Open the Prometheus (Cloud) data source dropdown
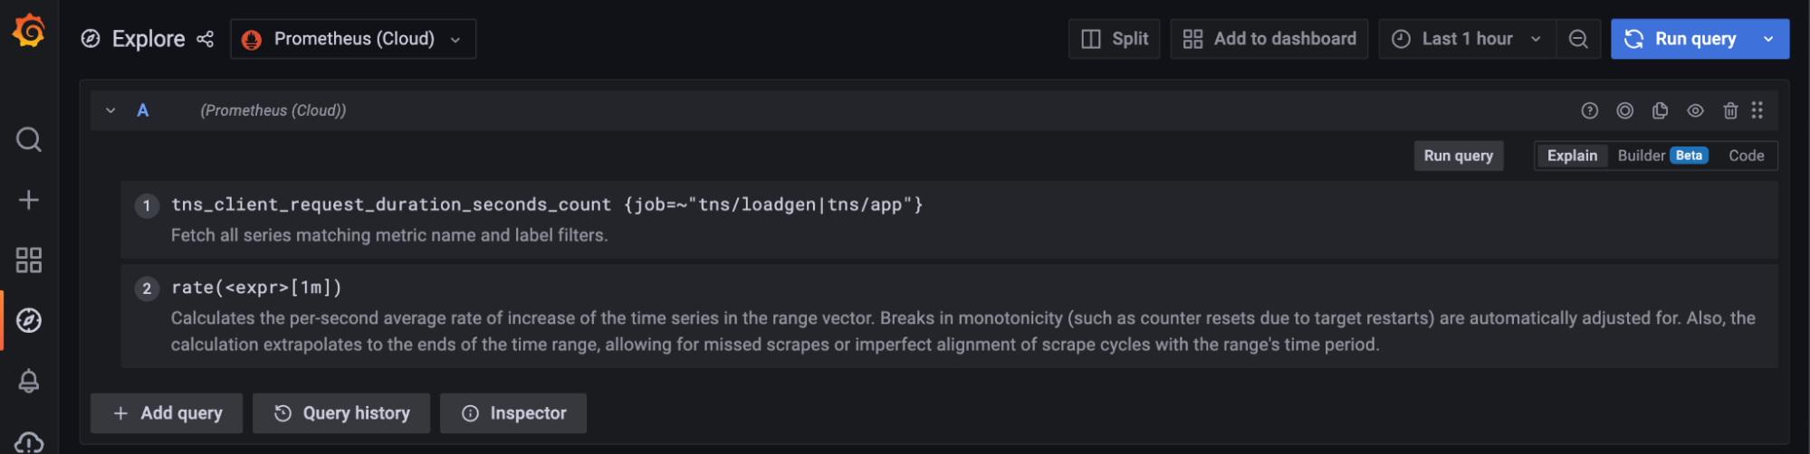 click(x=353, y=39)
